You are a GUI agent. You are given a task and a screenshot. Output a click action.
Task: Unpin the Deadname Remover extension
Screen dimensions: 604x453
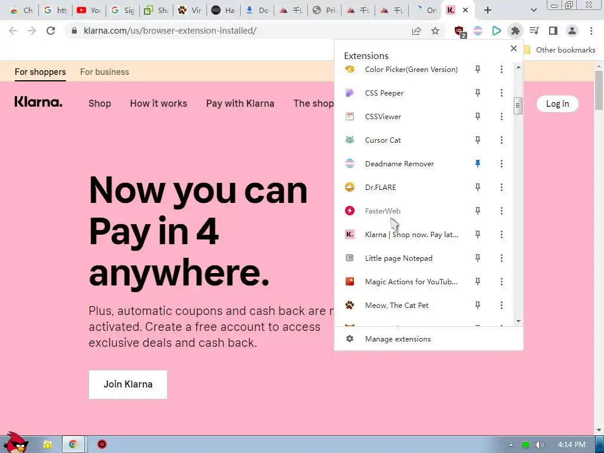[x=478, y=164]
